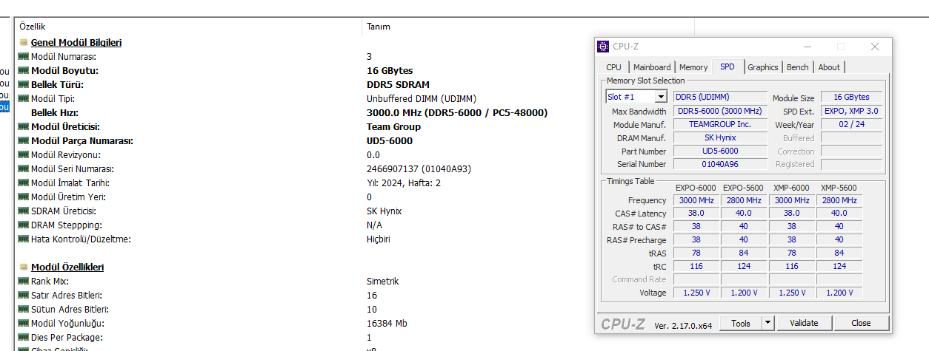Click the Simetrik rank mix value
This screenshot has height=351, width=929.
pos(383,281)
